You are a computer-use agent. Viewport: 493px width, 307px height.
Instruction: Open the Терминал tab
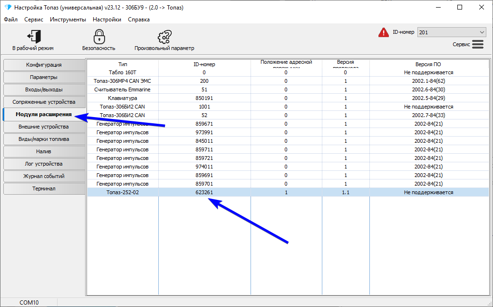pos(44,188)
